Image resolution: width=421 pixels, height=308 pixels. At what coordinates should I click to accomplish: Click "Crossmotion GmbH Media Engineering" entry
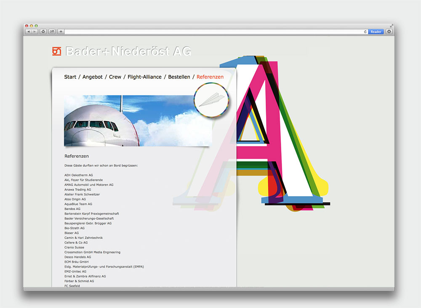(x=92, y=252)
